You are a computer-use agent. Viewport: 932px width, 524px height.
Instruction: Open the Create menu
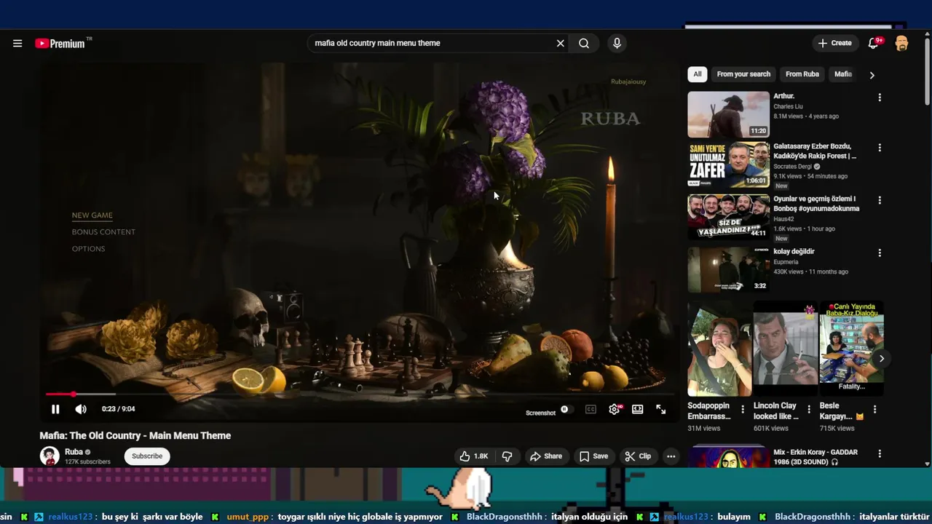pos(834,43)
